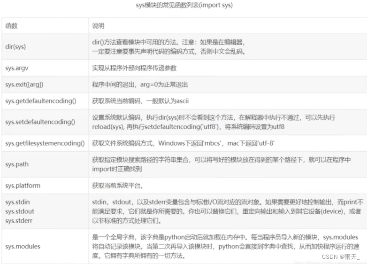
Task: Click the 'sys.getfilesystemencoding()' cell
Action: point(45,143)
